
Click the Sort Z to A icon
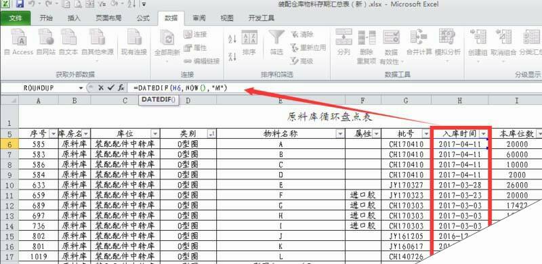tap(232, 56)
